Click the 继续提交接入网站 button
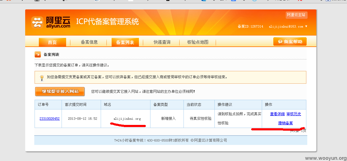Screen dimensions: 347x161 (x=60, y=91)
